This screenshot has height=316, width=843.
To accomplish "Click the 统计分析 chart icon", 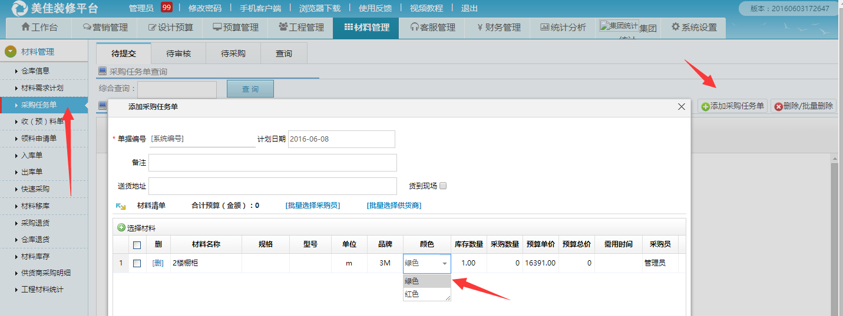I will point(544,28).
